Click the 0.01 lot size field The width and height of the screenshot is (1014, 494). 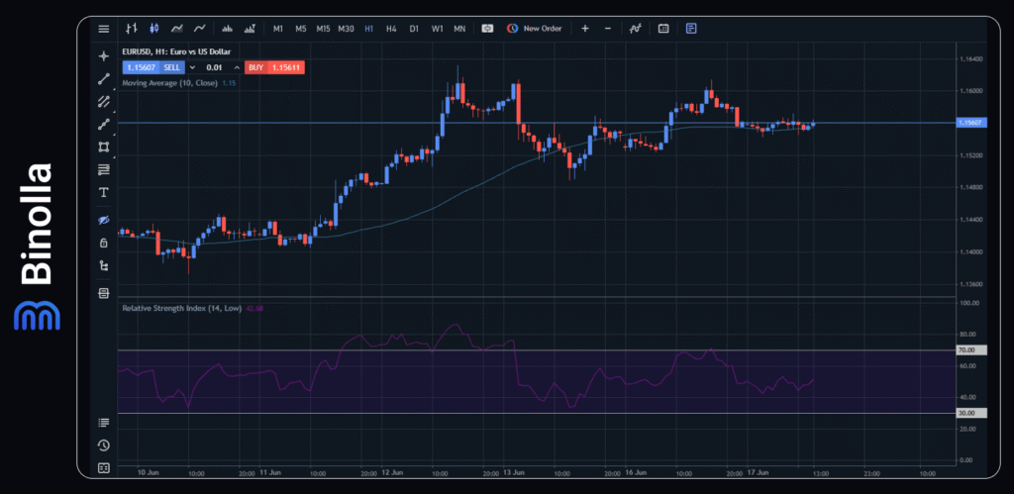pyautogui.click(x=214, y=67)
